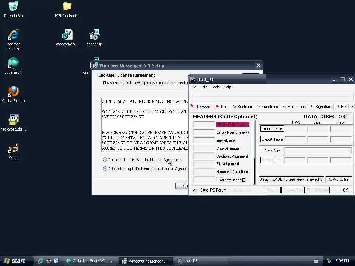
Task: Launch the Mypal browser shortcut
Action: coord(13,151)
